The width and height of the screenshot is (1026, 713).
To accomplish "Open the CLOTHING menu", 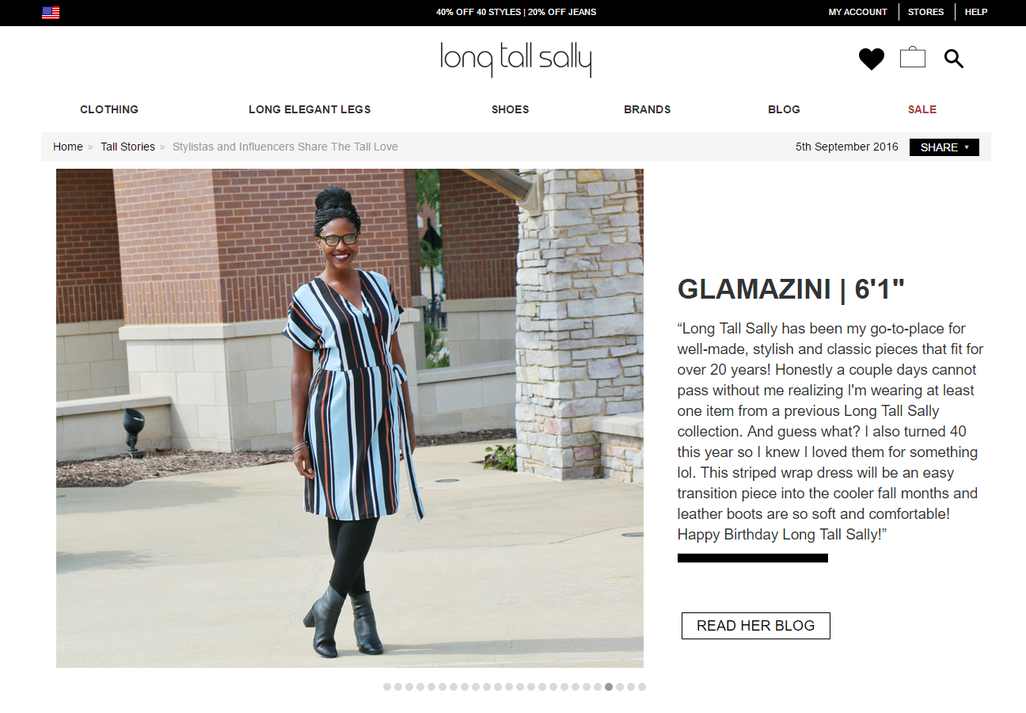I will point(109,109).
